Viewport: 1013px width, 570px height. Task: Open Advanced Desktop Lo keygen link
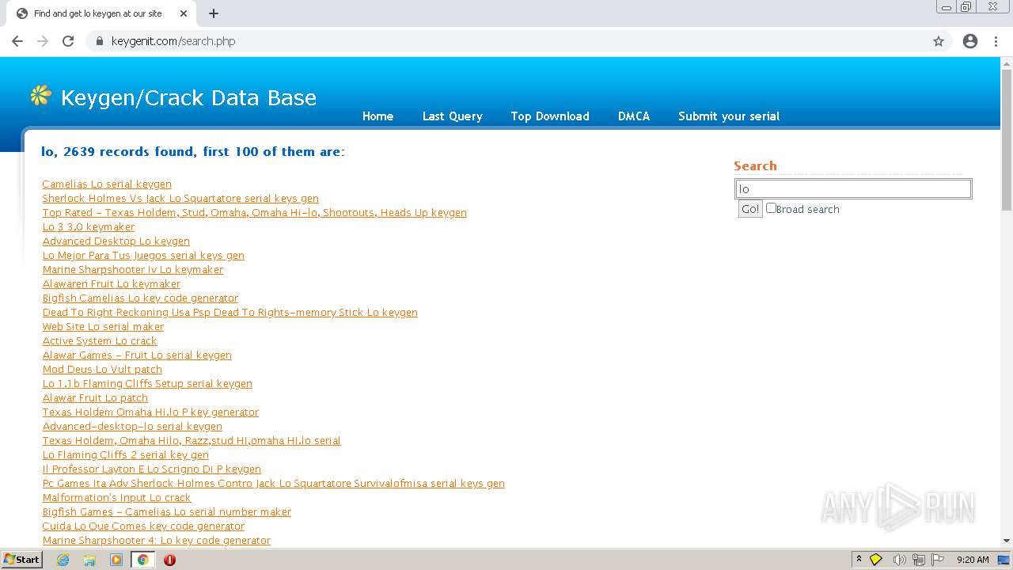[116, 241]
